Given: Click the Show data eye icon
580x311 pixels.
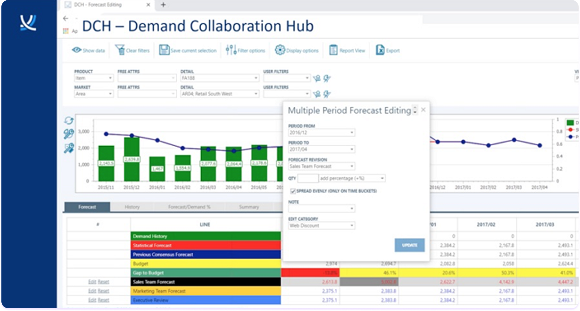Looking at the screenshot, I should tap(76, 50).
